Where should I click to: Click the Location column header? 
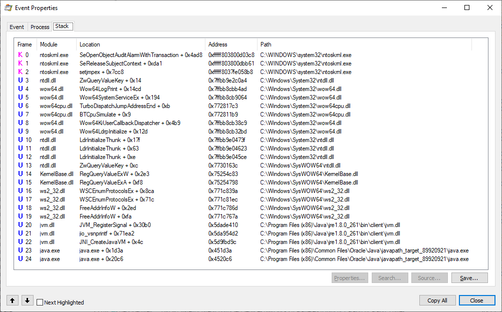pos(90,44)
